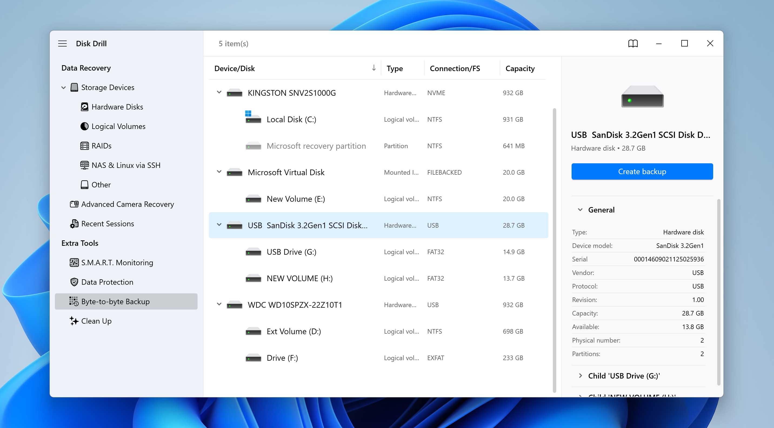Click the serial number 0001460902112502593​6
The width and height of the screenshot is (774, 428).
point(669,259)
